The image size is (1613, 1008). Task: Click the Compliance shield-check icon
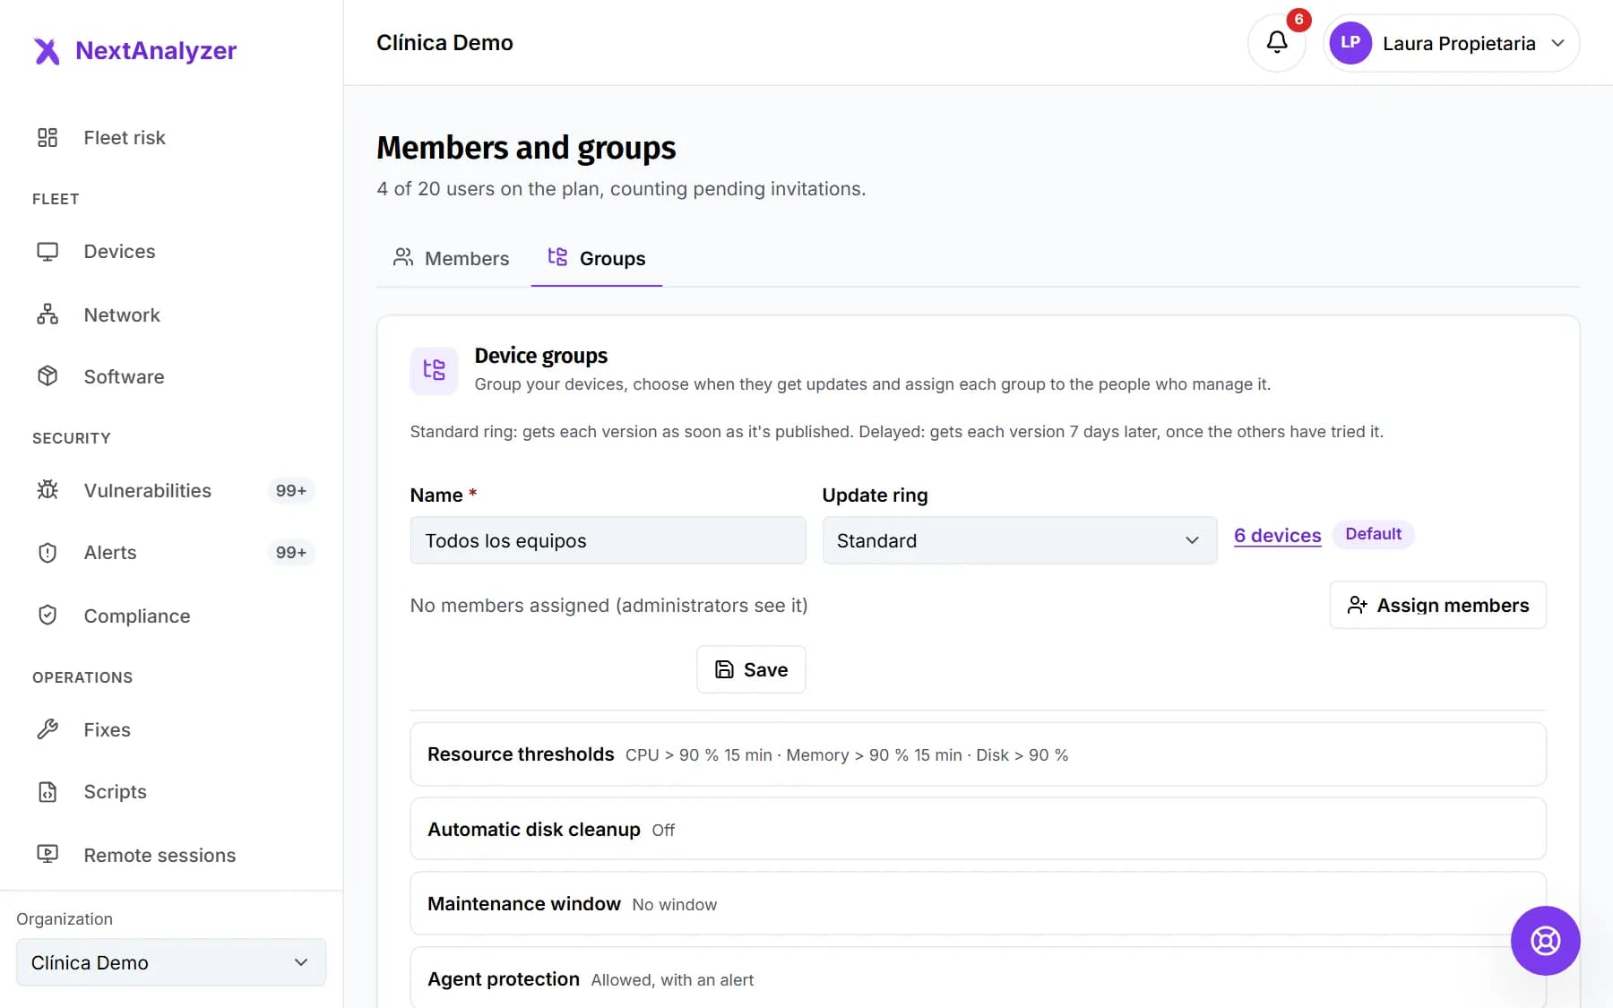tap(47, 616)
